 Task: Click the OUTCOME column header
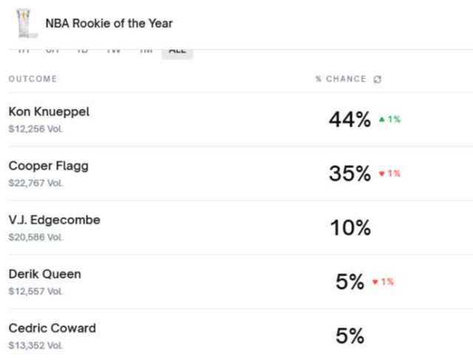[33, 79]
